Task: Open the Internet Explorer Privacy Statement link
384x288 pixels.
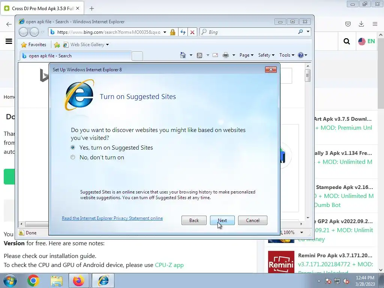Action: coord(112,218)
